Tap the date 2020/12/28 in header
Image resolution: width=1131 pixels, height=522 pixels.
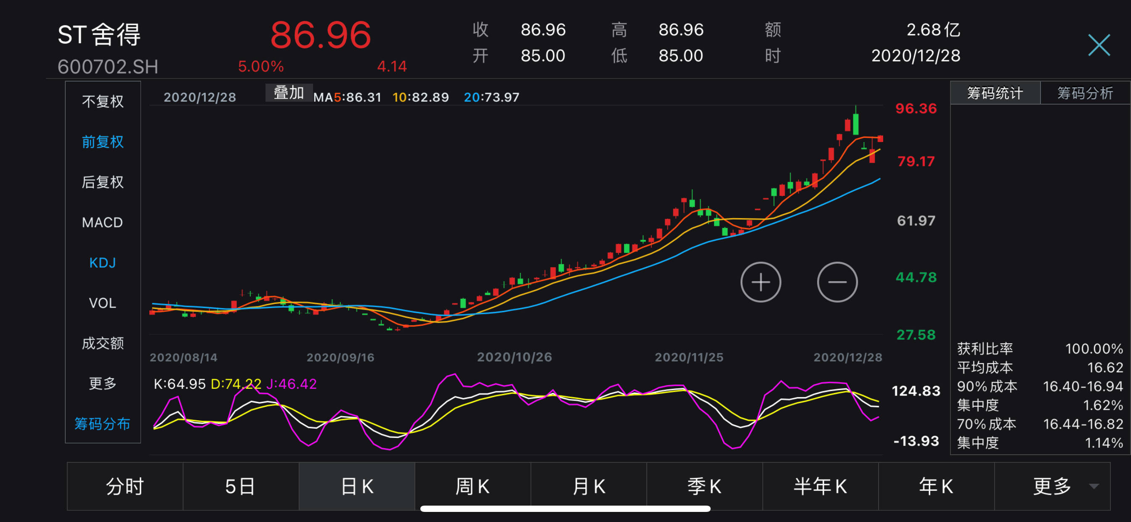click(x=916, y=56)
